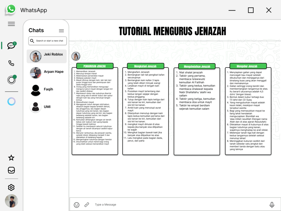The image size is (281, 211).
Task: Click the Search or start new chat field
Action: coord(48,41)
